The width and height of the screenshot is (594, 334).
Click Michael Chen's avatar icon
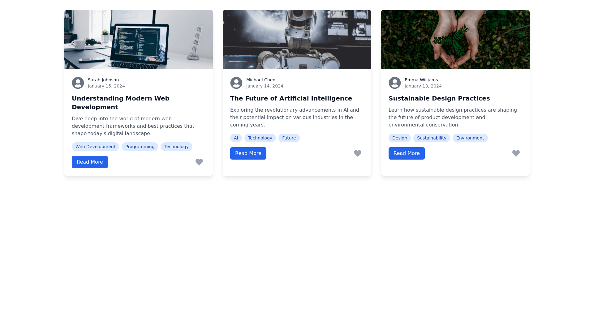pyautogui.click(x=236, y=83)
